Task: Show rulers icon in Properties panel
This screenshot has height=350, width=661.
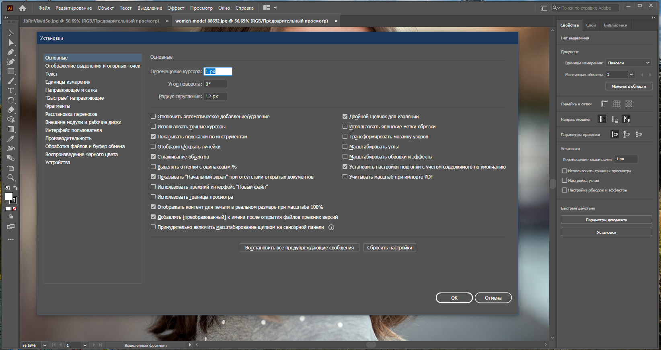Action: (604, 104)
